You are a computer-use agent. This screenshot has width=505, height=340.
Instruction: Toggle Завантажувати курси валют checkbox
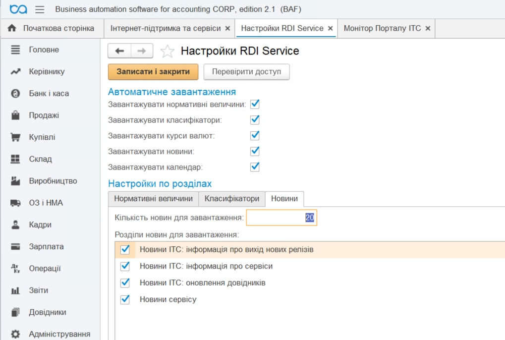[x=255, y=135]
